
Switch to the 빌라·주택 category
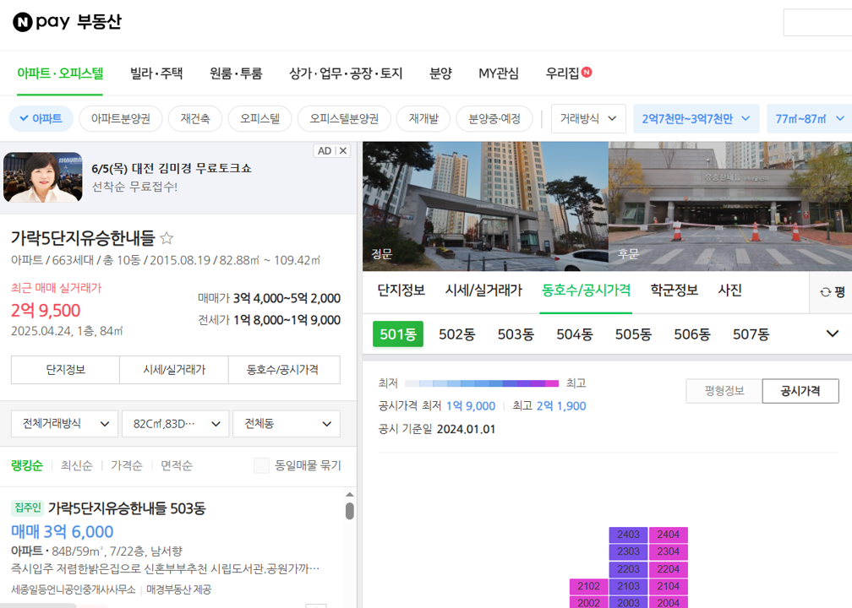coord(155,73)
